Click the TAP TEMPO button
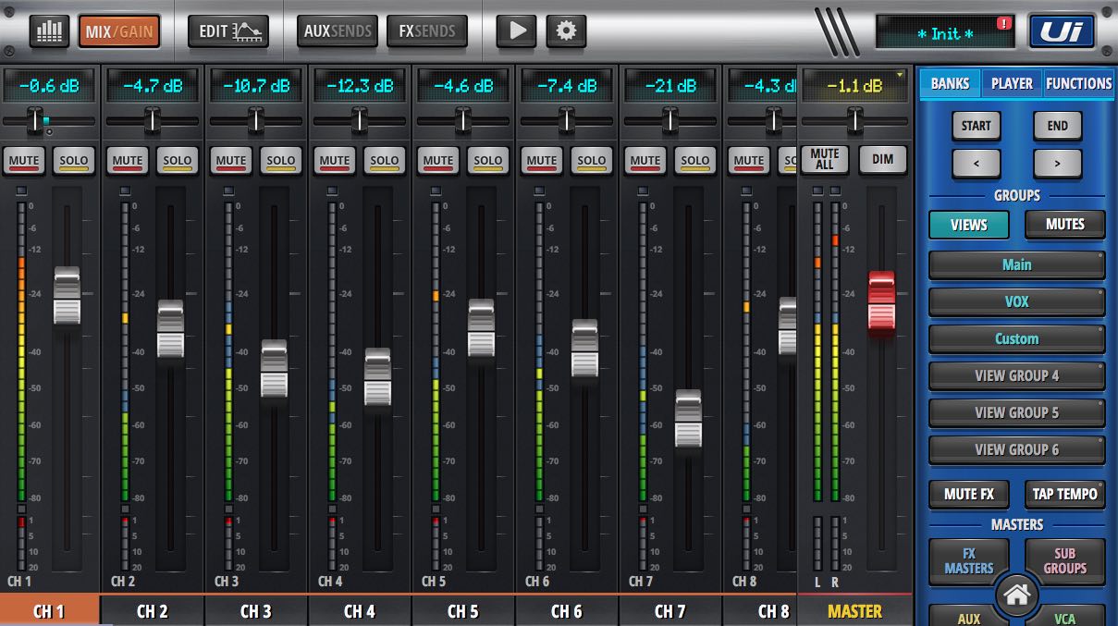Image resolution: width=1118 pixels, height=626 pixels. coord(1065,494)
